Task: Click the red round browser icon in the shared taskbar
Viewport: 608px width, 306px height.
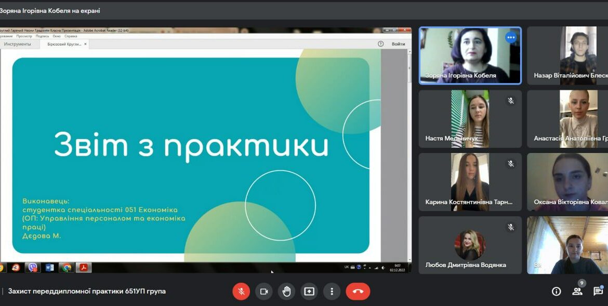Action: [x=16, y=267]
